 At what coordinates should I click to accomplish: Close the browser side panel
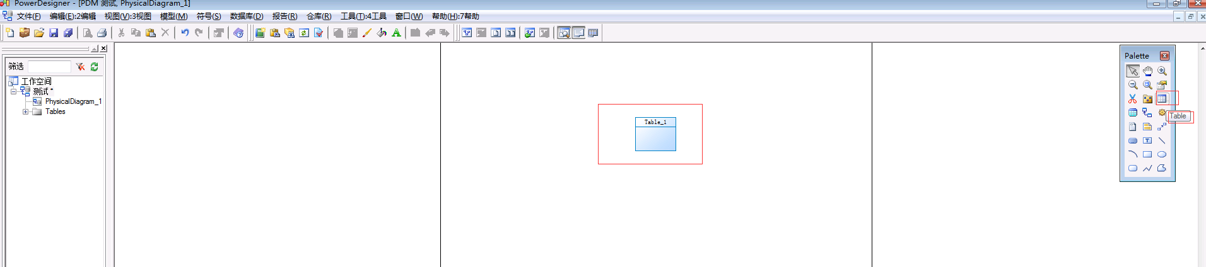104,48
